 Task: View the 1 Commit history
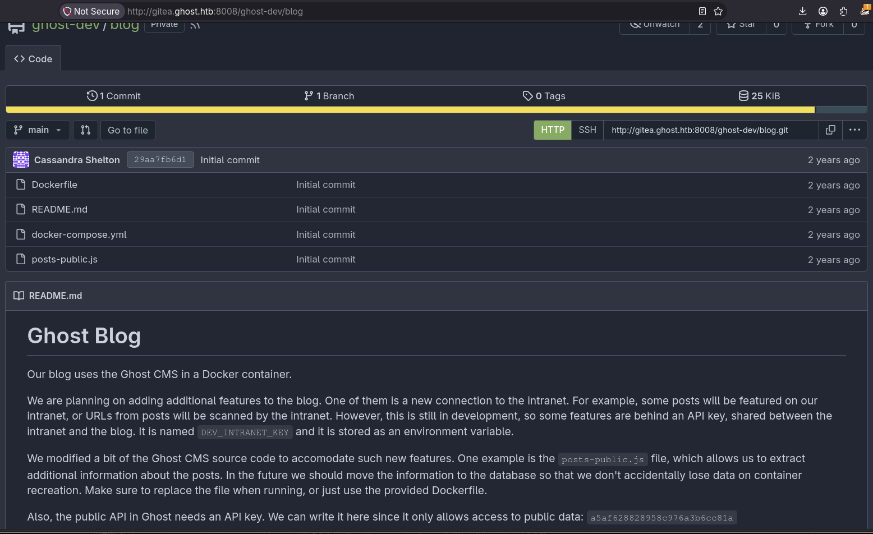click(114, 96)
